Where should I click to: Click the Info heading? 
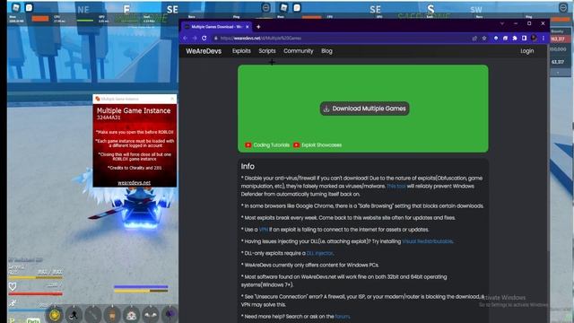(x=248, y=166)
